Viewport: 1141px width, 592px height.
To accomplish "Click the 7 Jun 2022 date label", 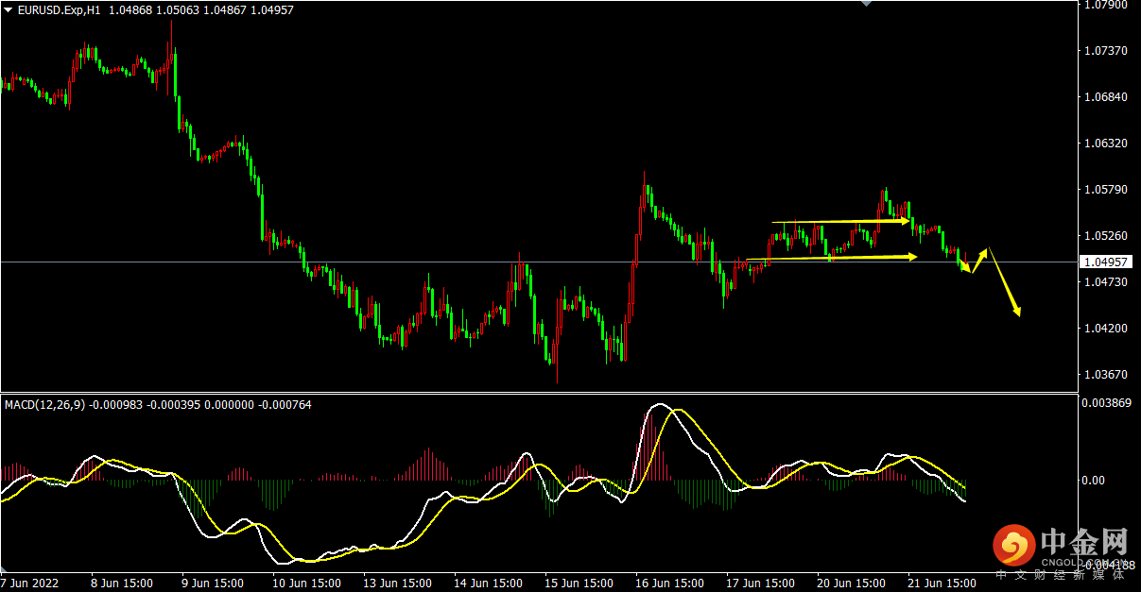I will click(x=30, y=583).
